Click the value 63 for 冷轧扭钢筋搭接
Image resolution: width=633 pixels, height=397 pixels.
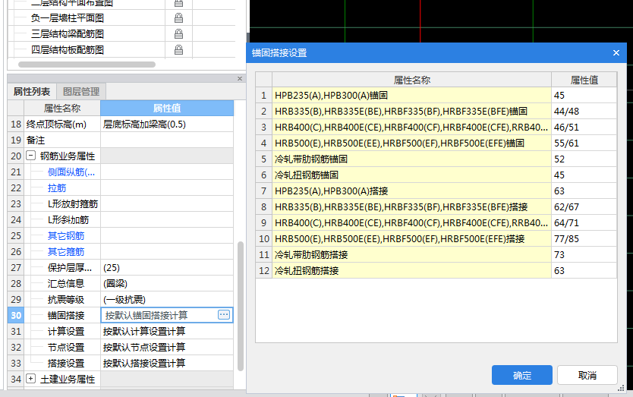click(x=584, y=270)
